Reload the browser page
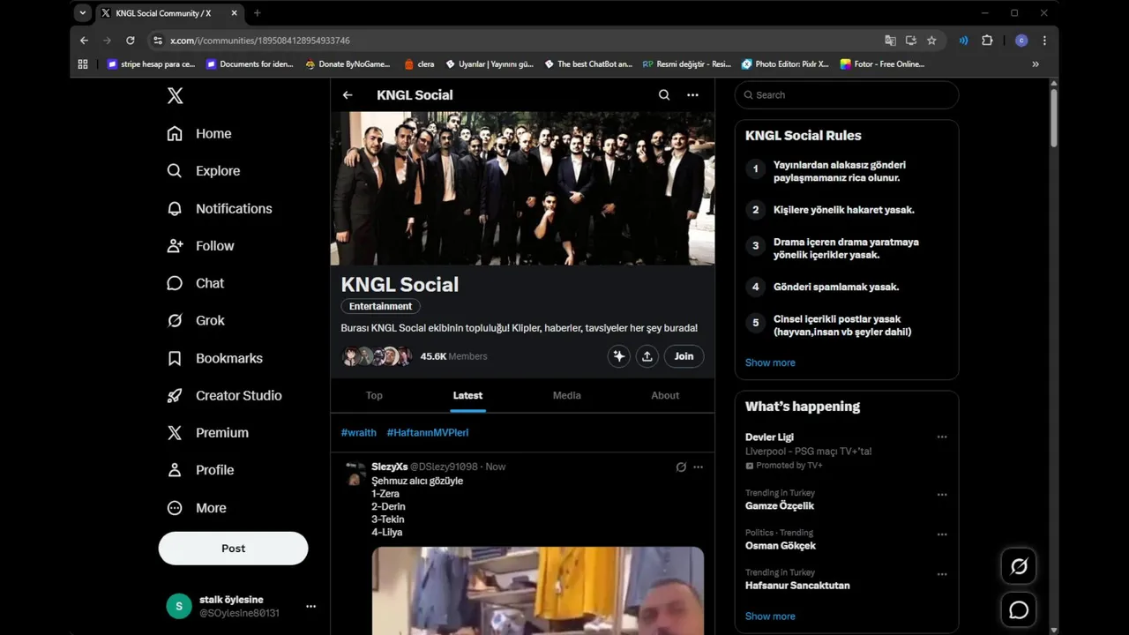1129x635 pixels. point(131,41)
